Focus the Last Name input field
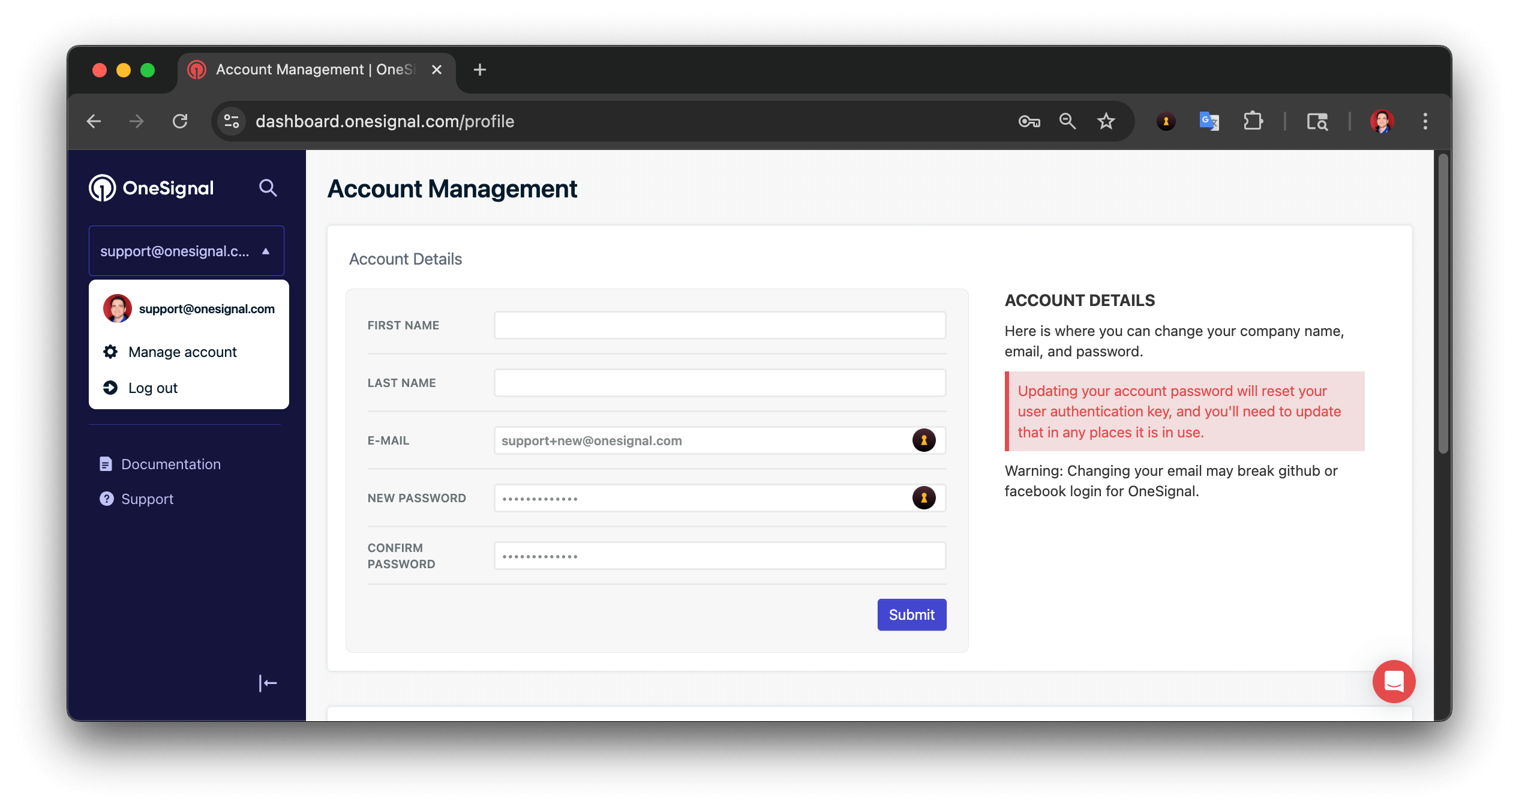 point(720,383)
